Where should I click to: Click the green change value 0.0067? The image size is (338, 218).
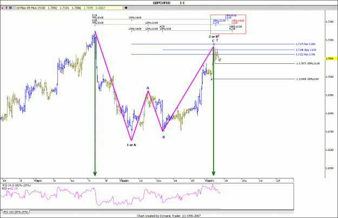[100, 8]
